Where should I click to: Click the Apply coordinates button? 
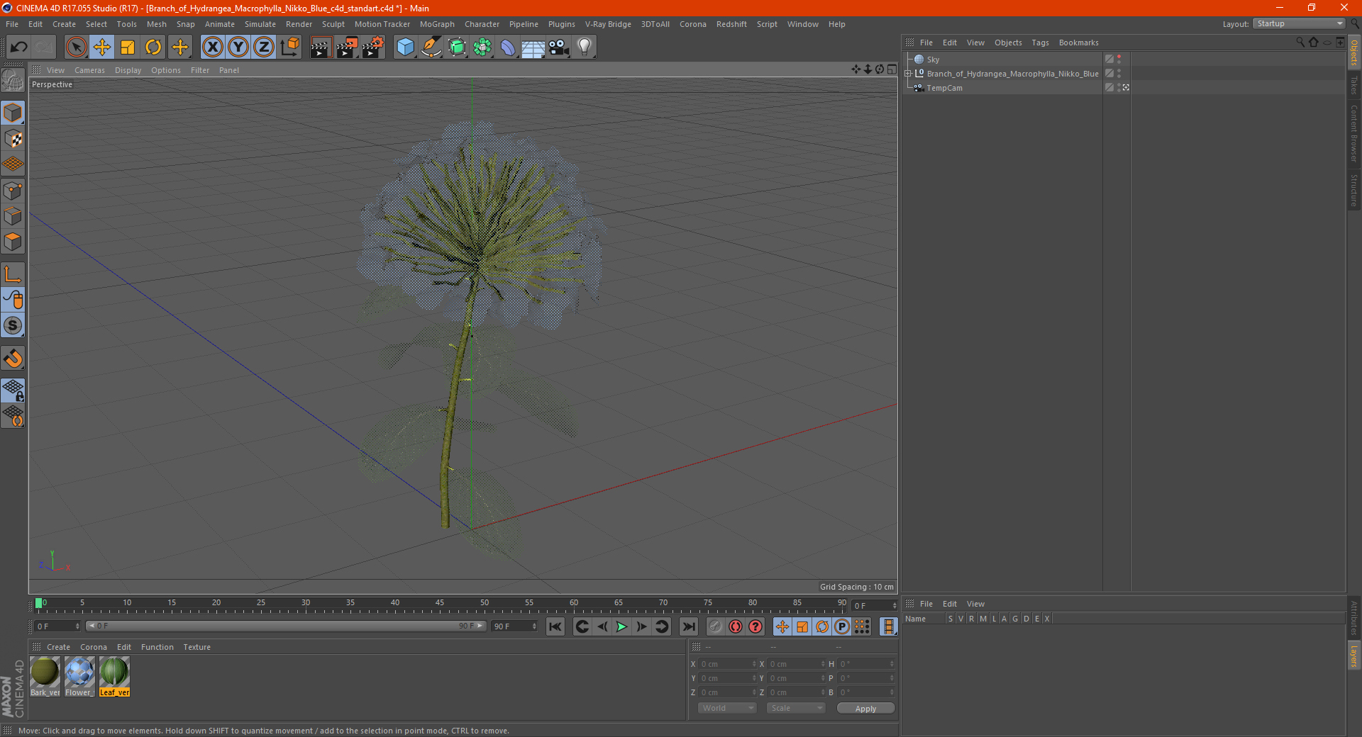(865, 708)
